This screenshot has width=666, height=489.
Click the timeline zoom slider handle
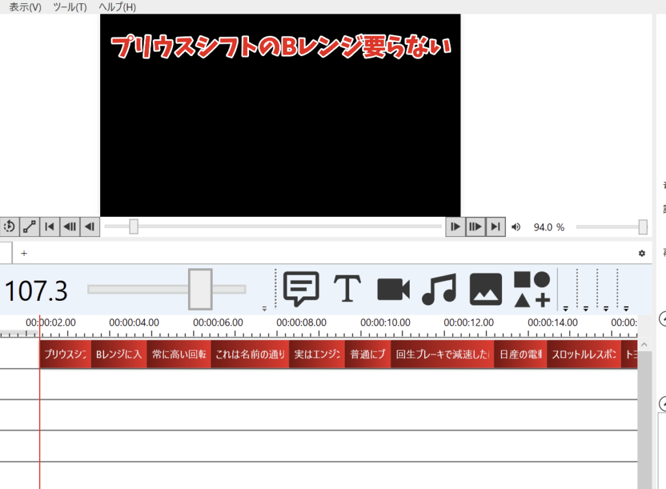point(200,288)
